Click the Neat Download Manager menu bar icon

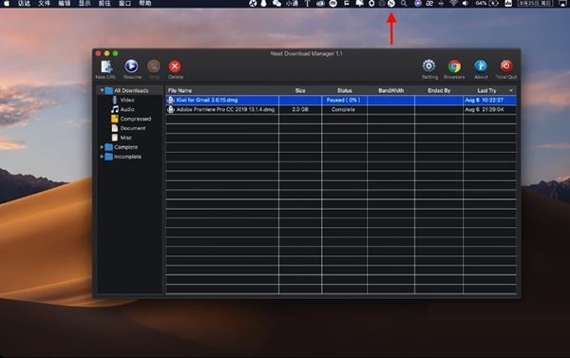391,3
